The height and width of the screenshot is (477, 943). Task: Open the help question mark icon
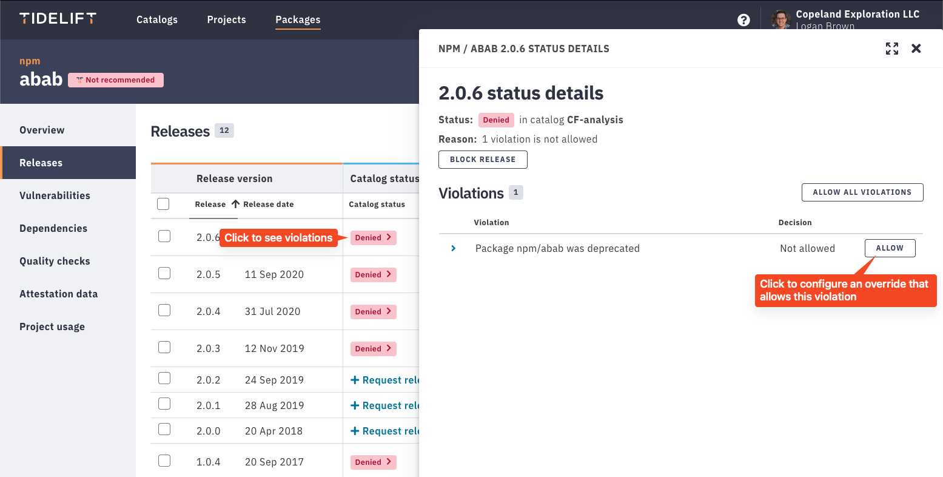pyautogui.click(x=743, y=20)
